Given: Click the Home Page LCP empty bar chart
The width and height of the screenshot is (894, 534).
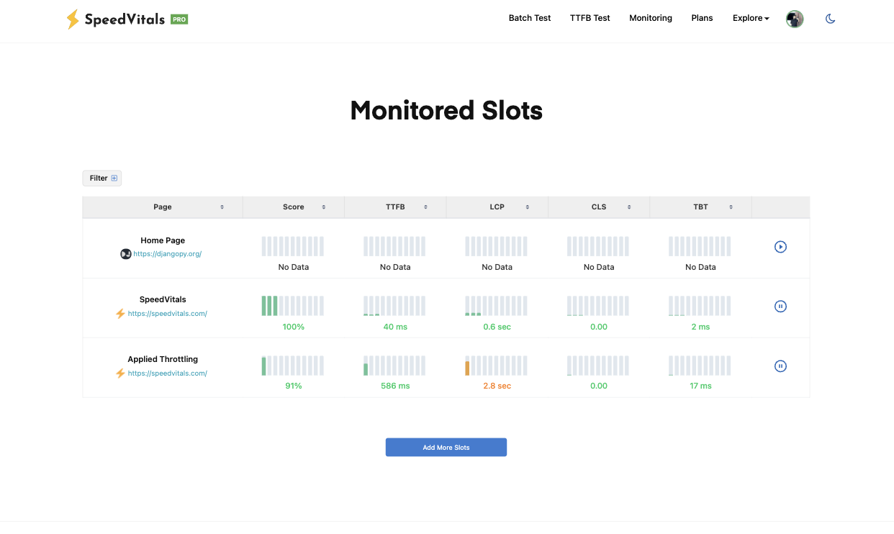Looking at the screenshot, I should tap(497, 247).
